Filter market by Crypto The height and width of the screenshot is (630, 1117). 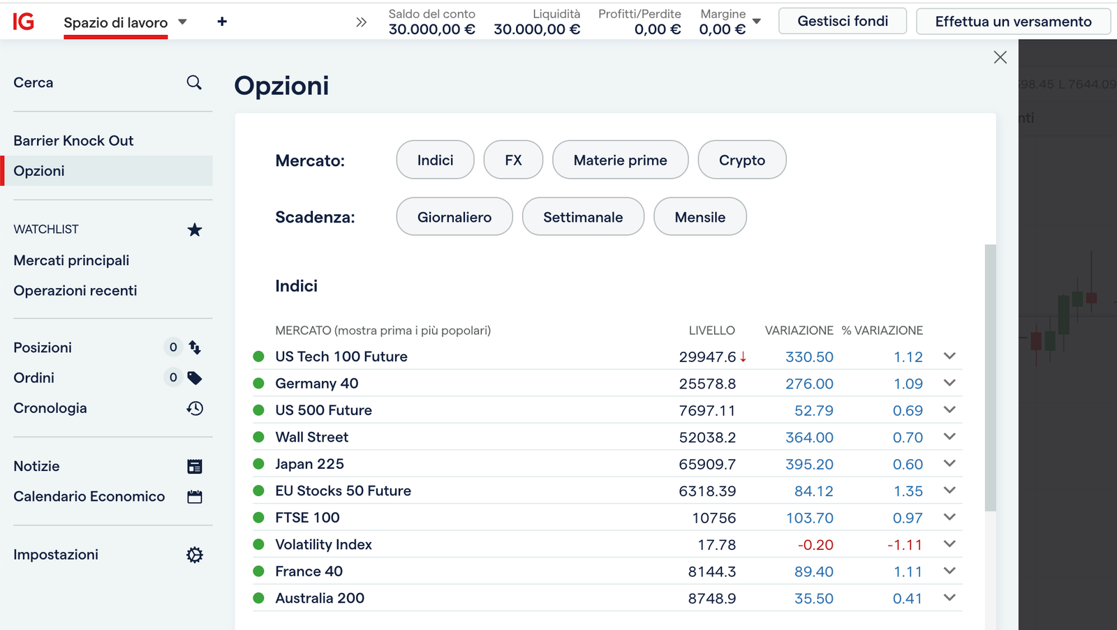742,160
